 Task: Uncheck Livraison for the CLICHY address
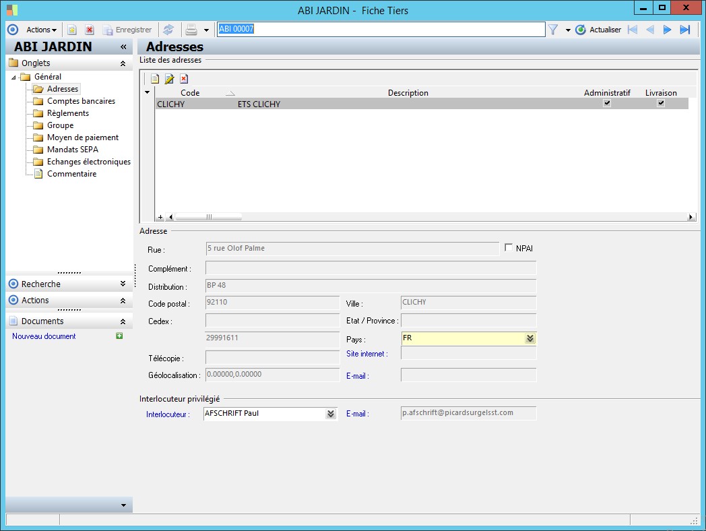(661, 104)
